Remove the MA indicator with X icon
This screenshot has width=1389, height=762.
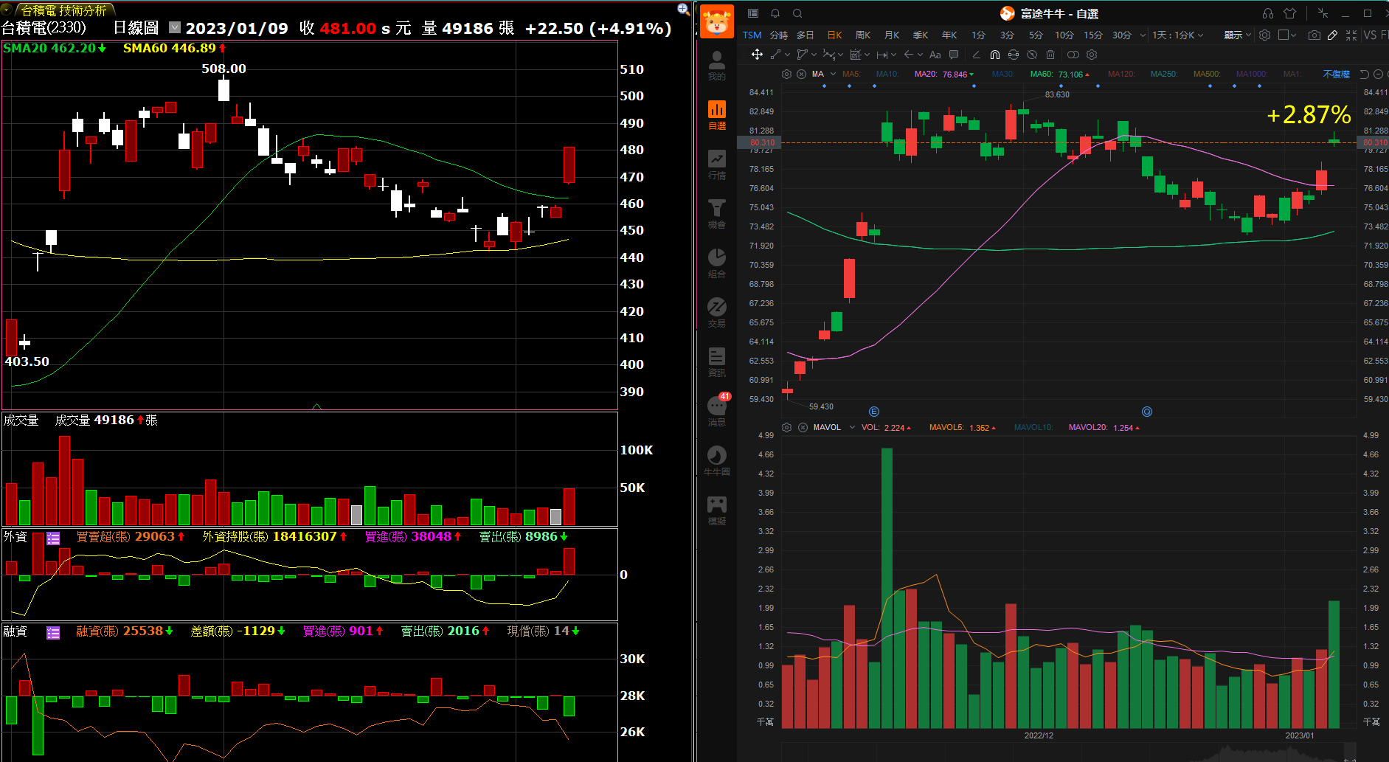coord(800,74)
